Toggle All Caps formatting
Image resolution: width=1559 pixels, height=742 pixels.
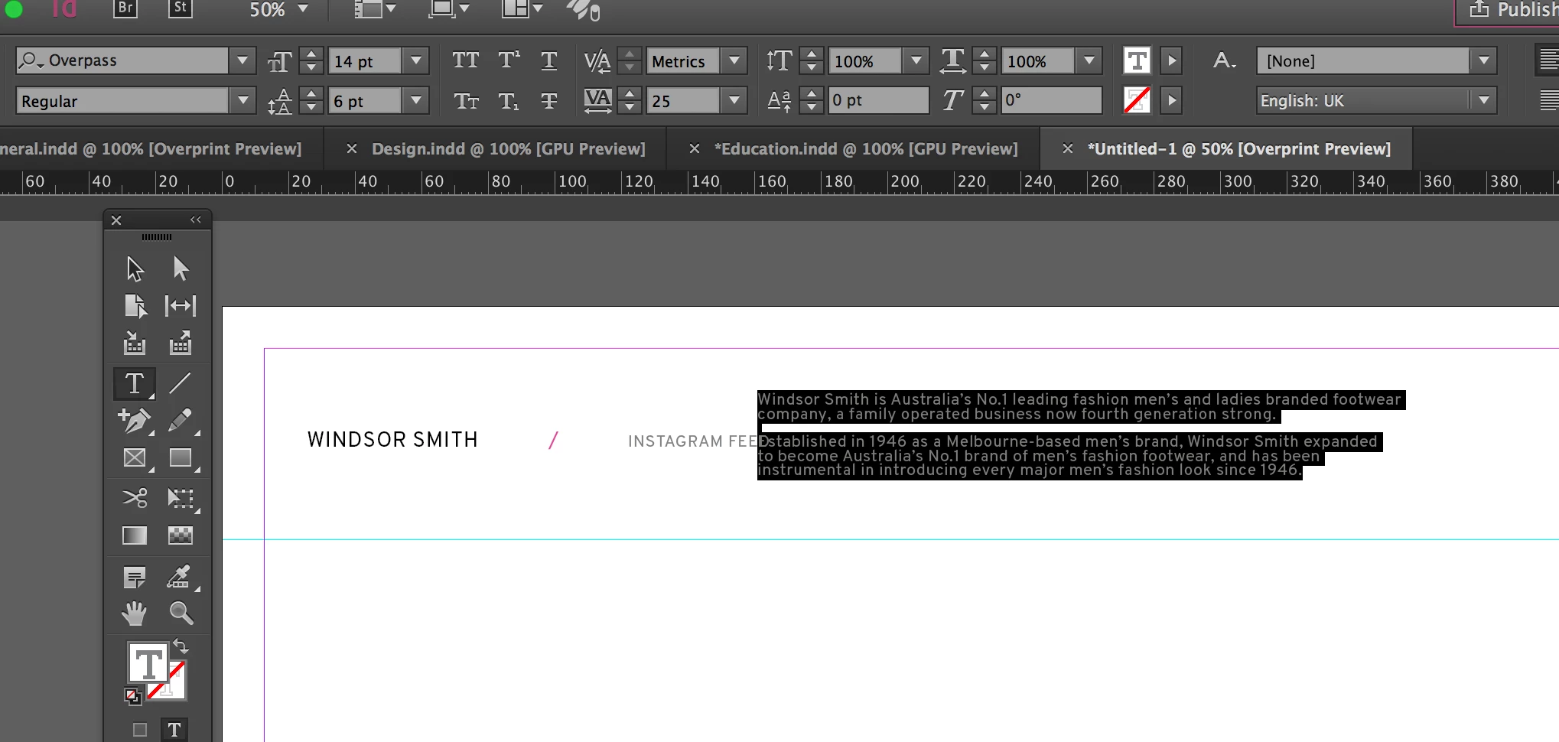(x=465, y=60)
